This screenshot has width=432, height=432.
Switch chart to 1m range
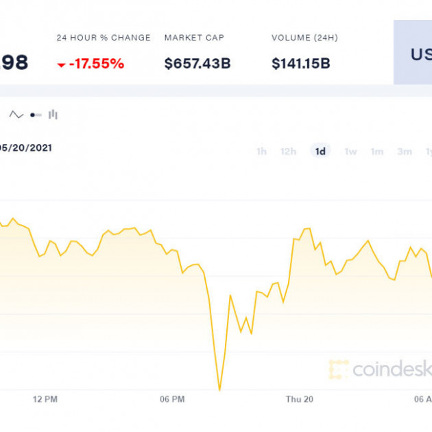click(377, 152)
